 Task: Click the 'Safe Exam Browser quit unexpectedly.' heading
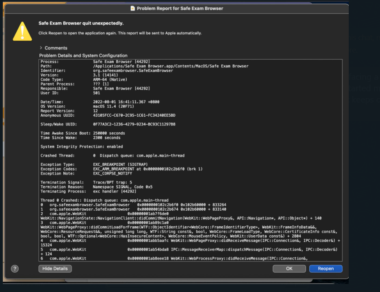(81, 23)
